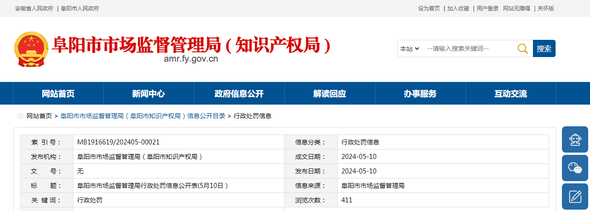This screenshot has height=211, width=590.
Task: Click the 信息来源 value 阜阳市市场监督管理局
Action: (373, 186)
